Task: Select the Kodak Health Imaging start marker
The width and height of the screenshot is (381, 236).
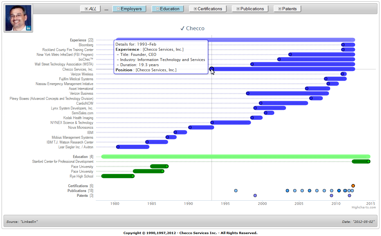Action: 252,118
